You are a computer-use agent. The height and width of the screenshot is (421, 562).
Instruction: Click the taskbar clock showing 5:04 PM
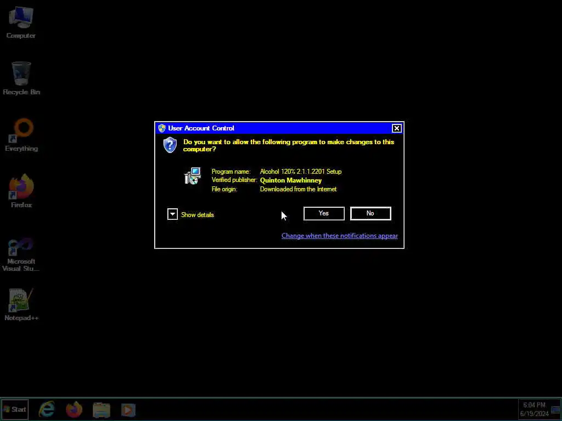click(x=535, y=409)
